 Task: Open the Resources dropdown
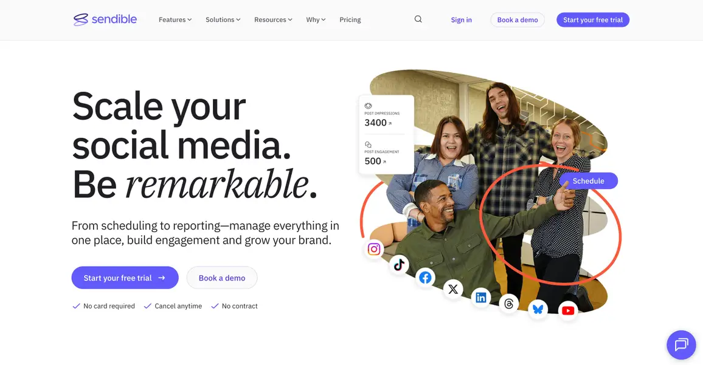[x=272, y=19]
